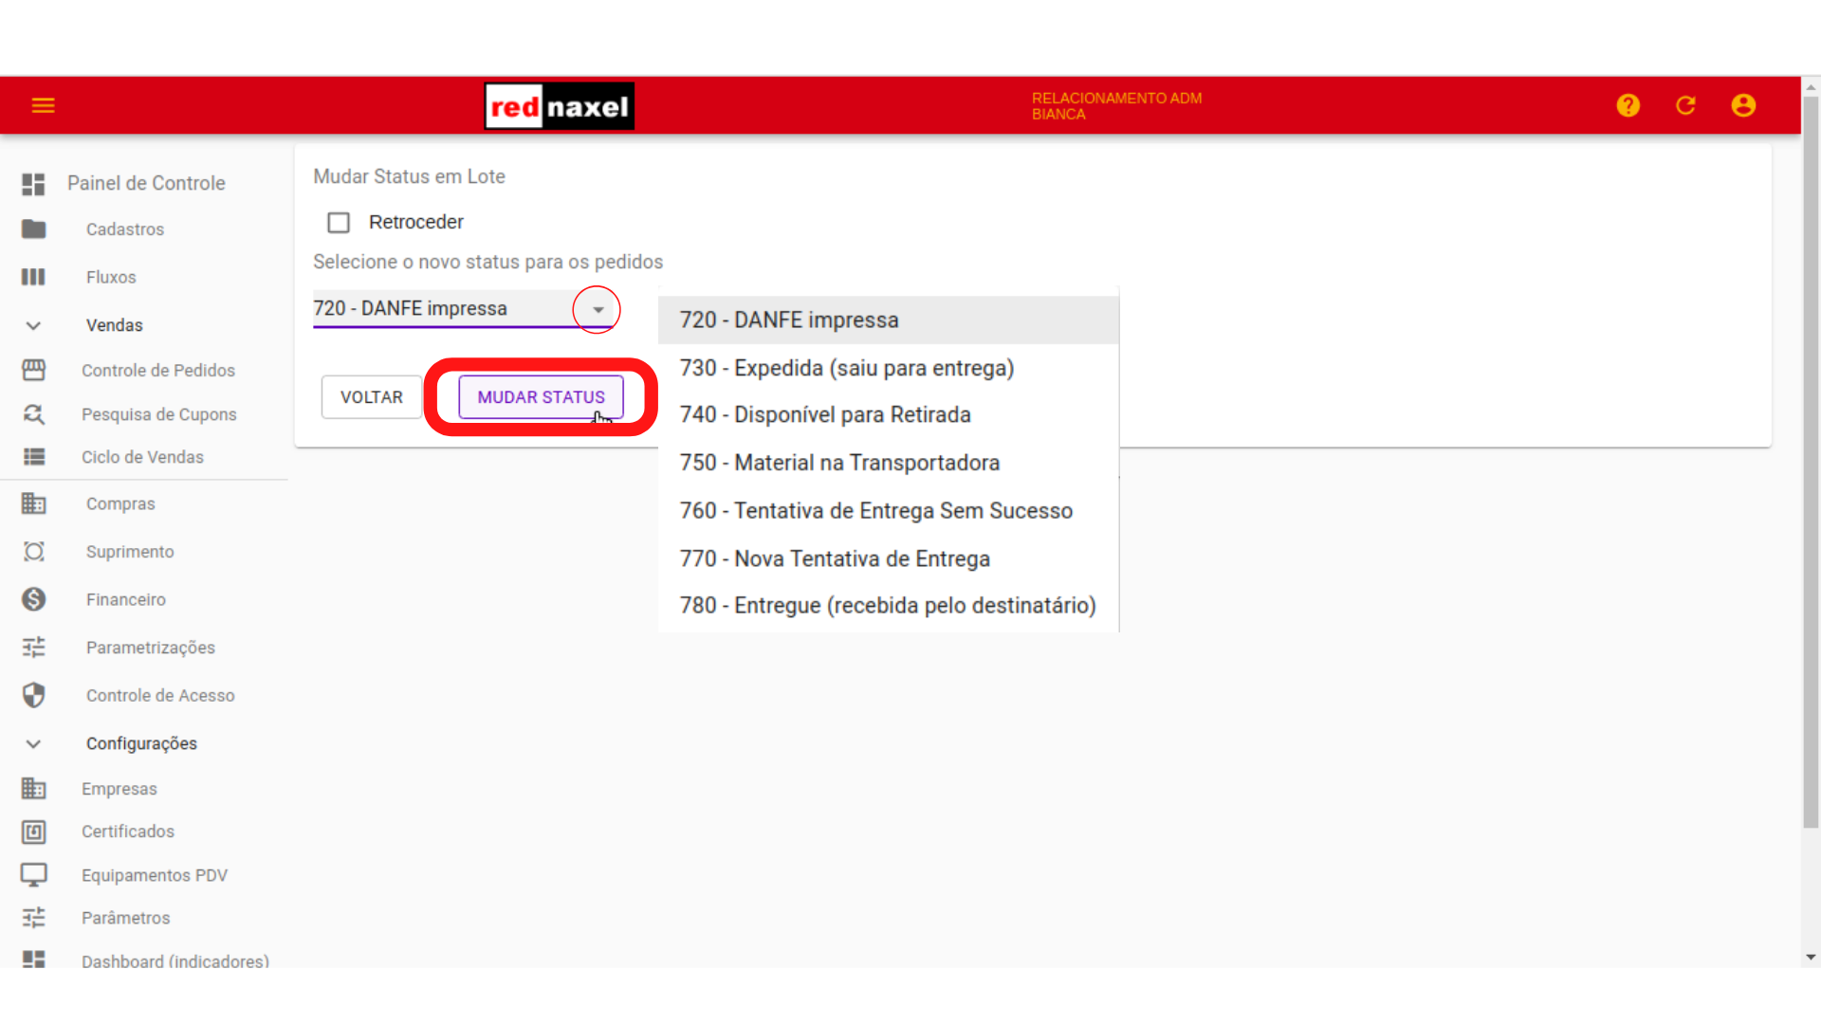The image size is (1821, 1024).
Task: Click the Controle de Acesso shield icon
Action: (34, 695)
